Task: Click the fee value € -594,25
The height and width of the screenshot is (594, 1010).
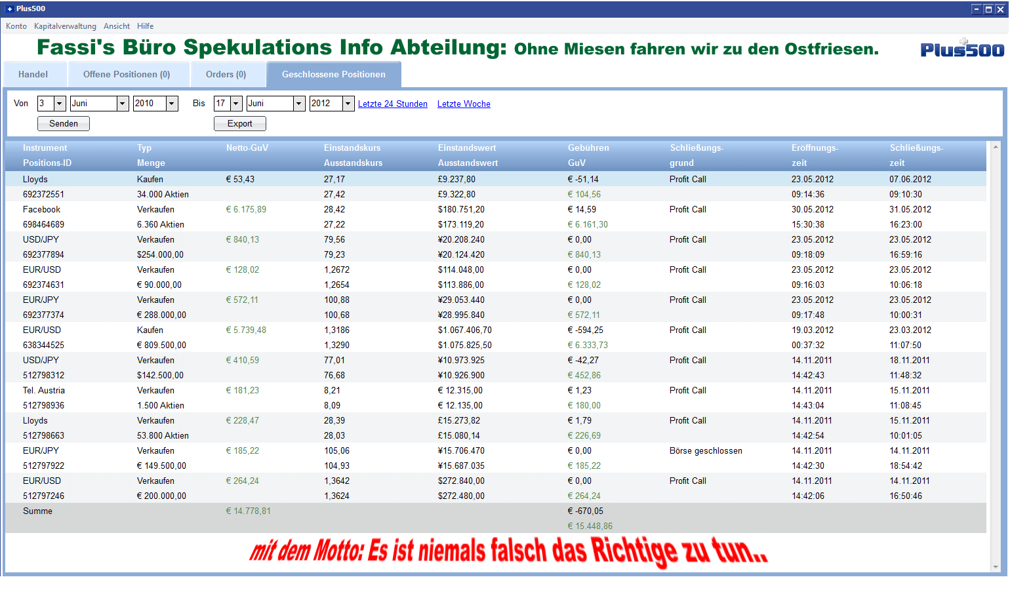Action: tap(585, 330)
